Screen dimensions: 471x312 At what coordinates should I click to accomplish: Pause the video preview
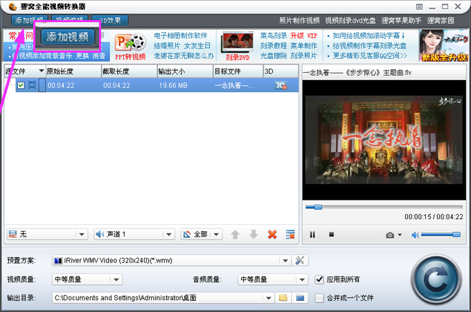pyautogui.click(x=312, y=234)
